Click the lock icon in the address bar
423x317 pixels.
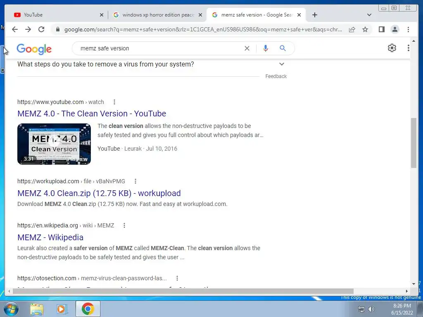57,29
